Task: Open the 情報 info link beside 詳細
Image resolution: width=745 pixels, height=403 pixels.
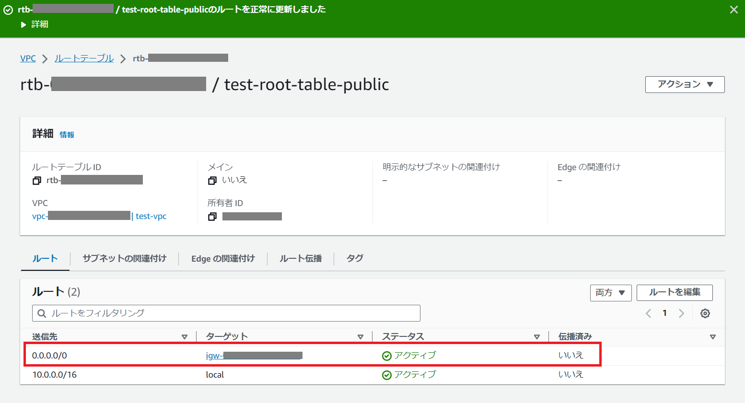Action: [x=67, y=135]
